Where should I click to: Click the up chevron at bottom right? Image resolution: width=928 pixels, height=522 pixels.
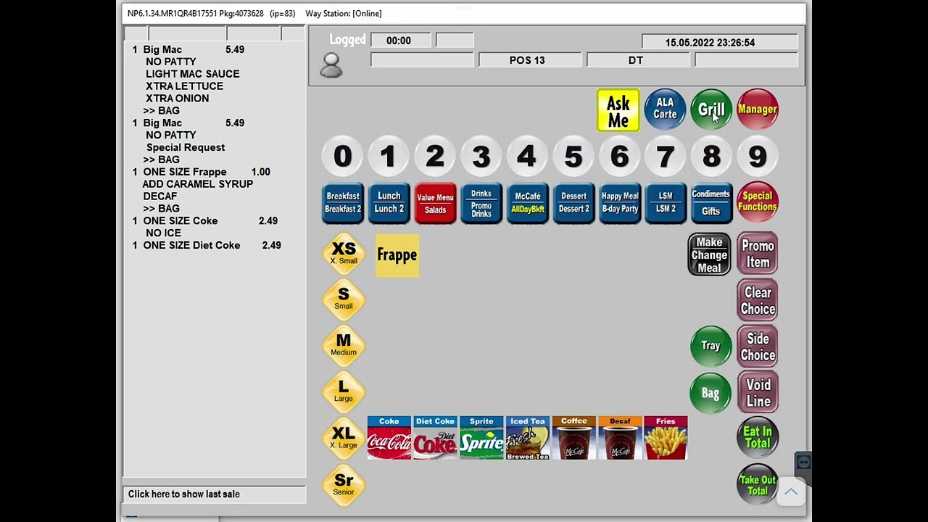click(791, 492)
